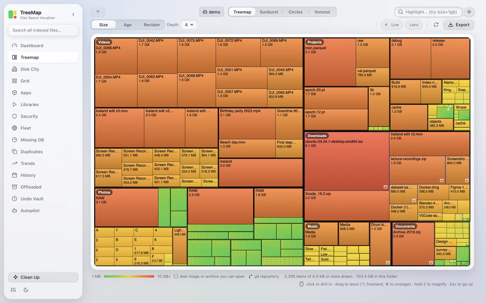Open the Apps section
This screenshot has height=303, width=486.
[43, 93]
